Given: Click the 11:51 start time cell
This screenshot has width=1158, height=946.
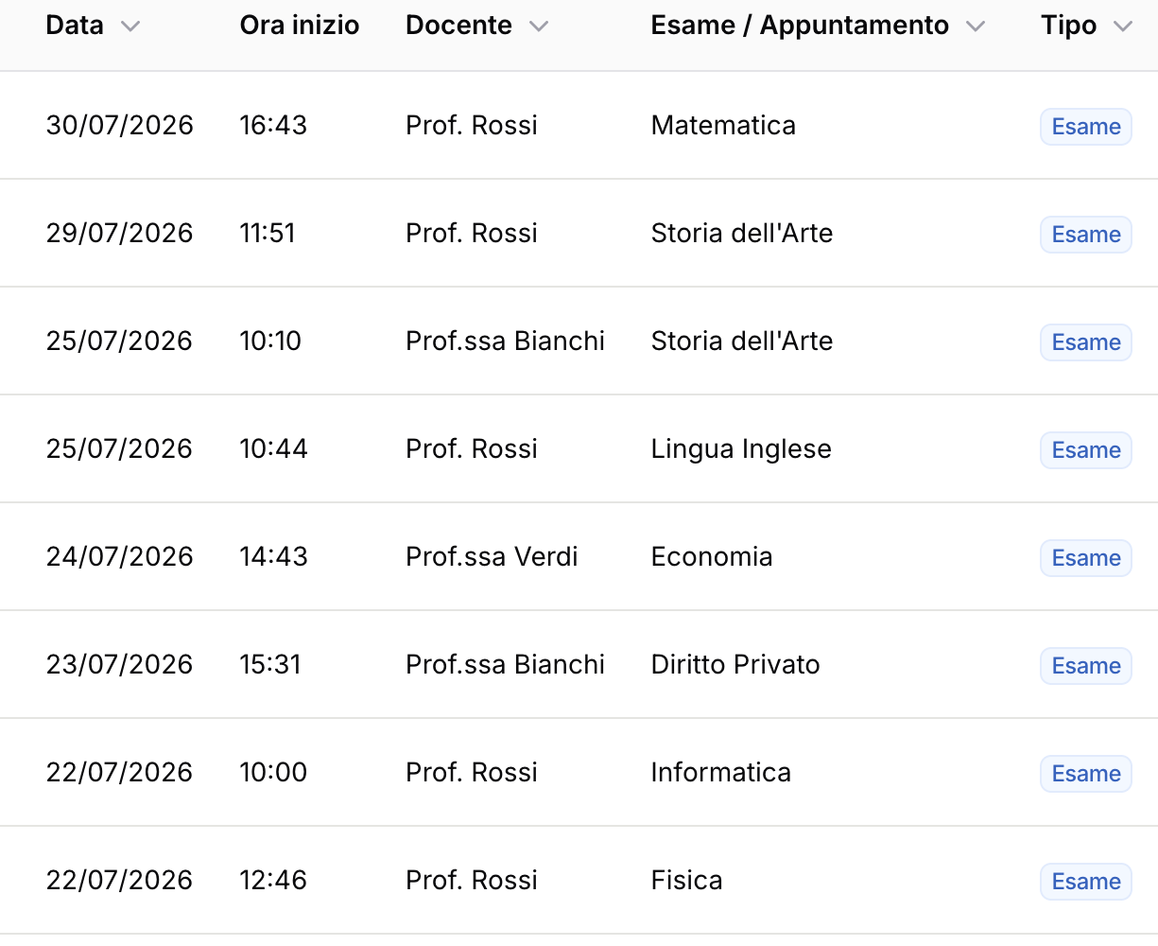Looking at the screenshot, I should tap(268, 234).
